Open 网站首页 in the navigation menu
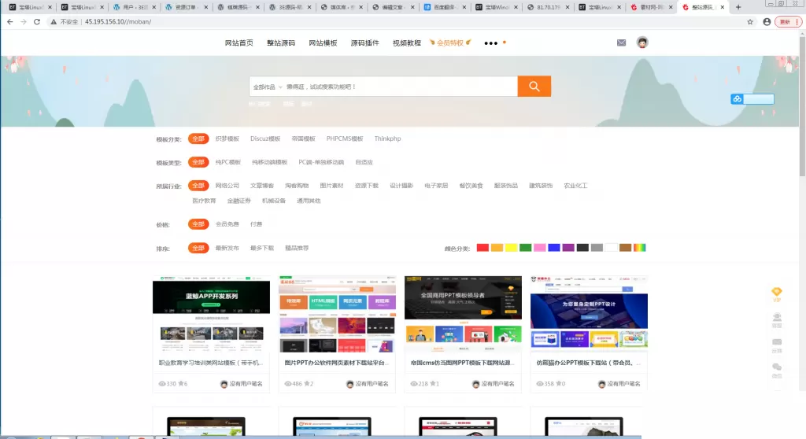This screenshot has height=439, width=806. pos(239,43)
